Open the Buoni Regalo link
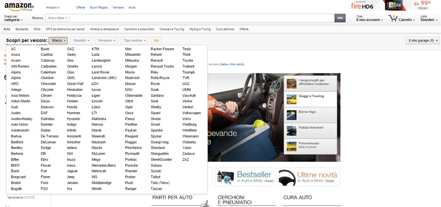This screenshot has width=441, height=207. [99, 8]
